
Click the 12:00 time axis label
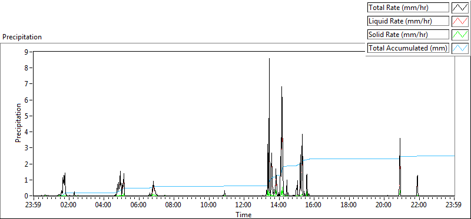click(244, 205)
